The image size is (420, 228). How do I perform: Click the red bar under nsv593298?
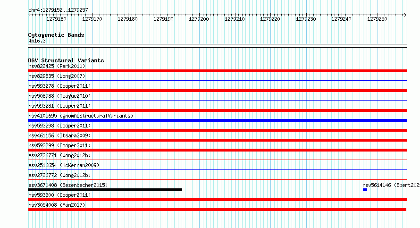tap(217, 130)
